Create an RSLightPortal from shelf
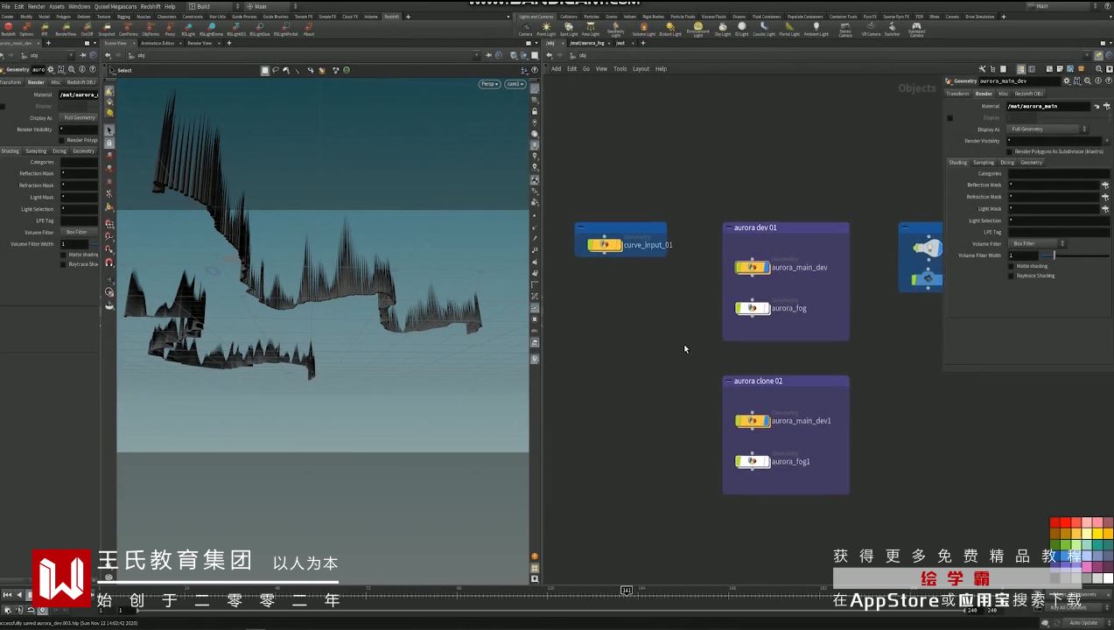 tap(285, 28)
